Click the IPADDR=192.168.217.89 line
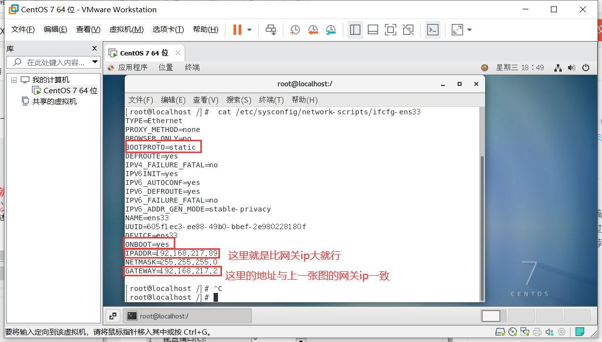 coord(172,254)
